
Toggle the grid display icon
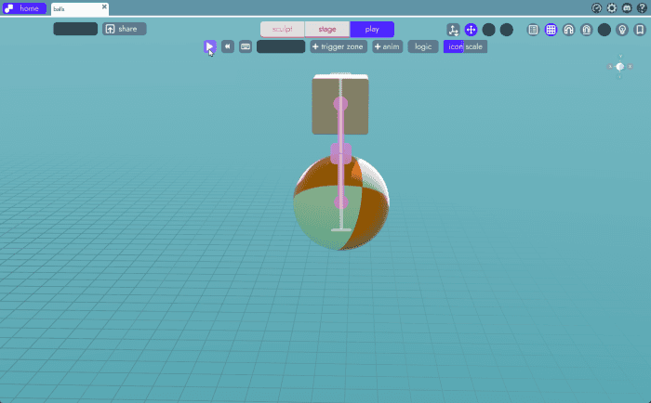551,30
